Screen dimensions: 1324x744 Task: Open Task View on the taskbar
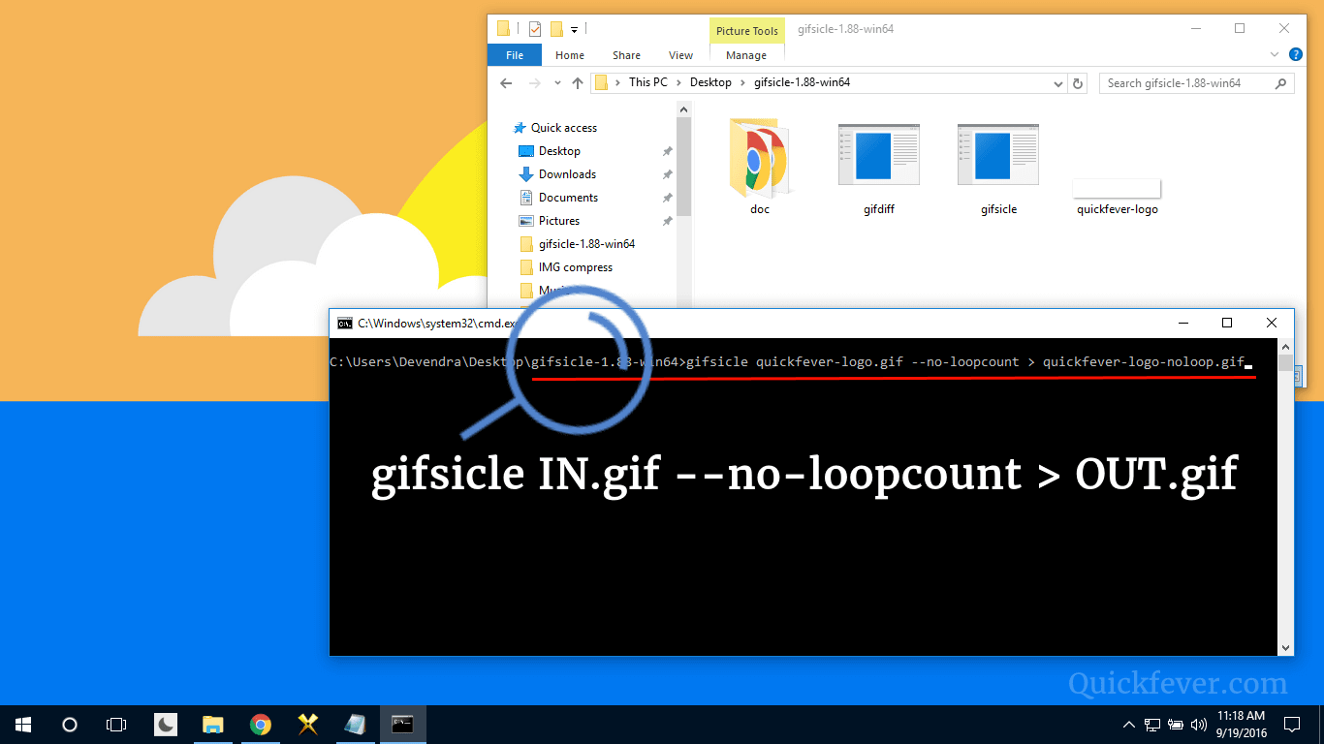click(x=116, y=724)
